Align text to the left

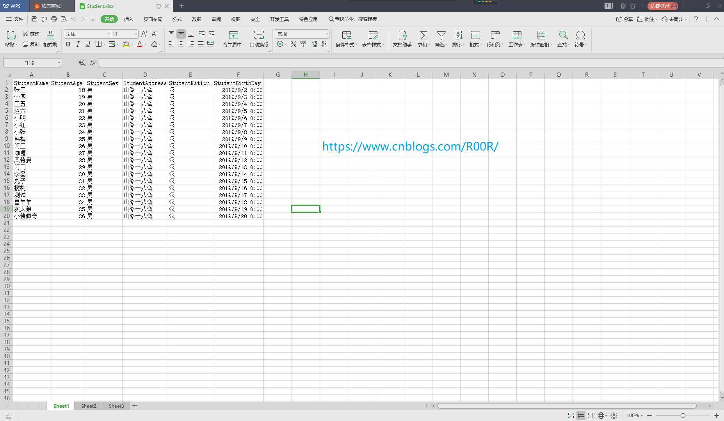pyautogui.click(x=171, y=44)
